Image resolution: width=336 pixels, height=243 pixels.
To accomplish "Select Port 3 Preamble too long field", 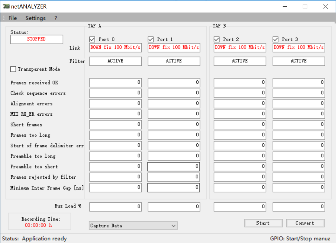I will (x=299, y=156).
